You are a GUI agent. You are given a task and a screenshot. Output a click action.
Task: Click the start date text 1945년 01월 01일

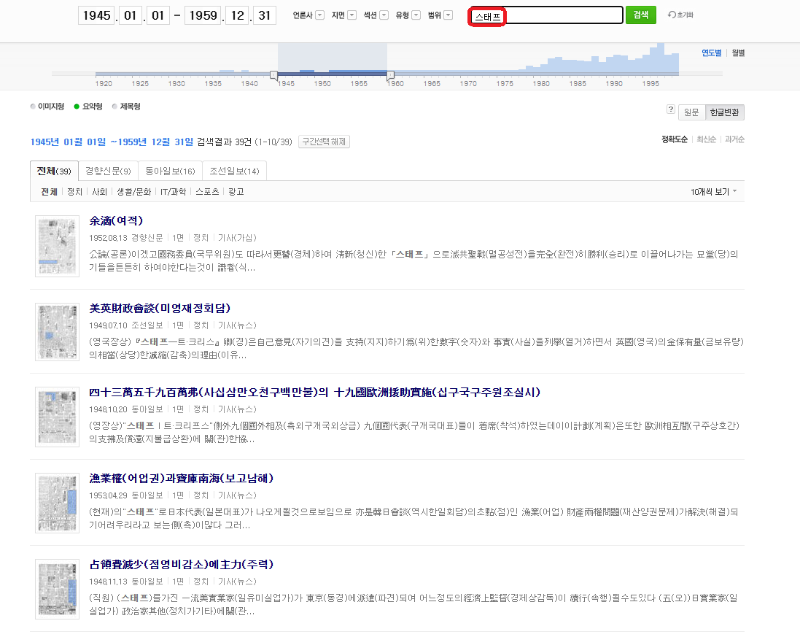68,142
